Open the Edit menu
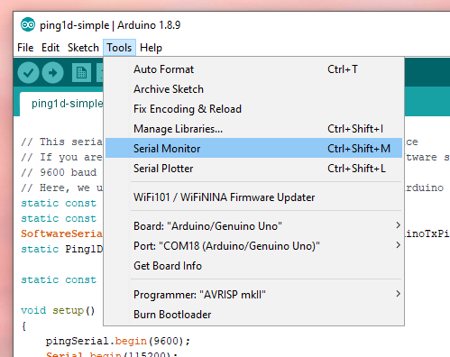 point(51,48)
